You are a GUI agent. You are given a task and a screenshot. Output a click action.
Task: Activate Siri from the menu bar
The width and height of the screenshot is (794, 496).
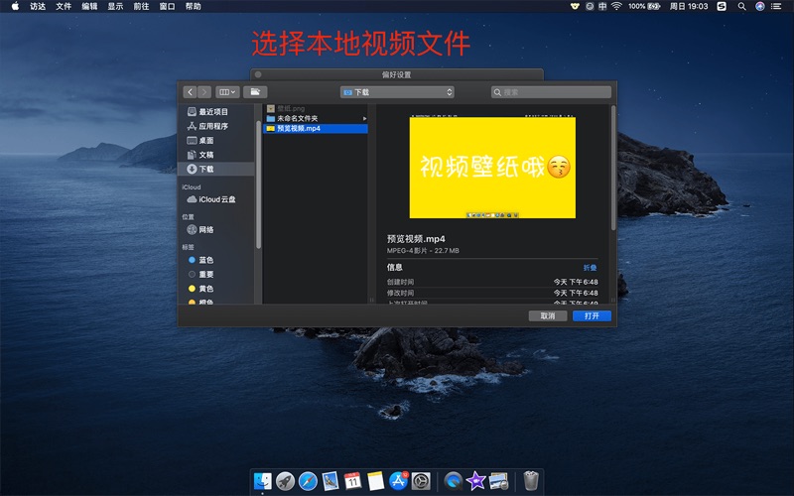(759, 6)
